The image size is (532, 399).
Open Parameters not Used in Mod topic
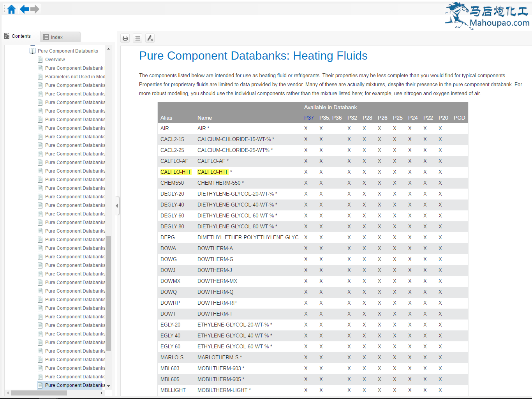pos(75,77)
